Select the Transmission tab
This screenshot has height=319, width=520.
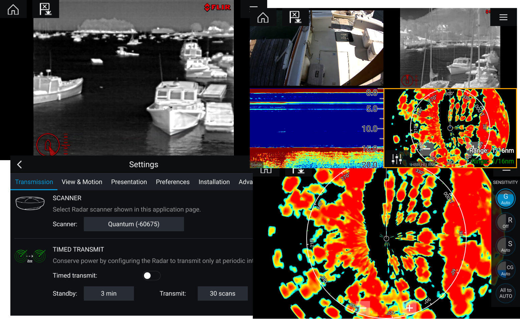[x=34, y=182]
